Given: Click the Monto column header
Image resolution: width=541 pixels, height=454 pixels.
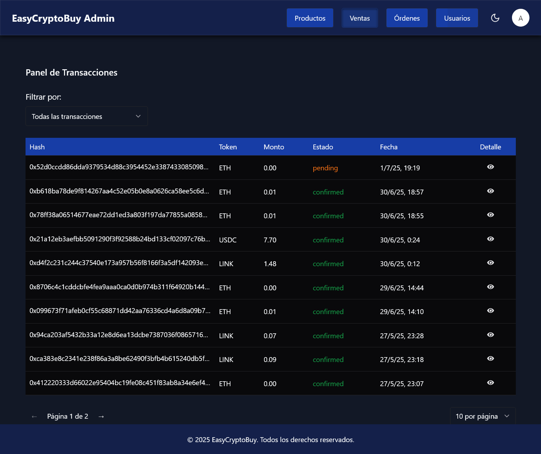Looking at the screenshot, I should (274, 147).
